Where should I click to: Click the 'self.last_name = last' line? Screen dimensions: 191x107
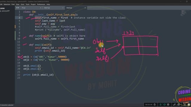point(50,21)
